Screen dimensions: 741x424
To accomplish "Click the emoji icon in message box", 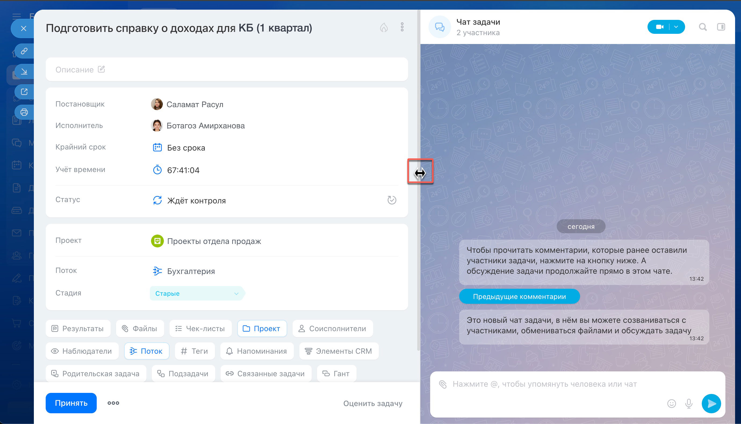I will pos(671,403).
